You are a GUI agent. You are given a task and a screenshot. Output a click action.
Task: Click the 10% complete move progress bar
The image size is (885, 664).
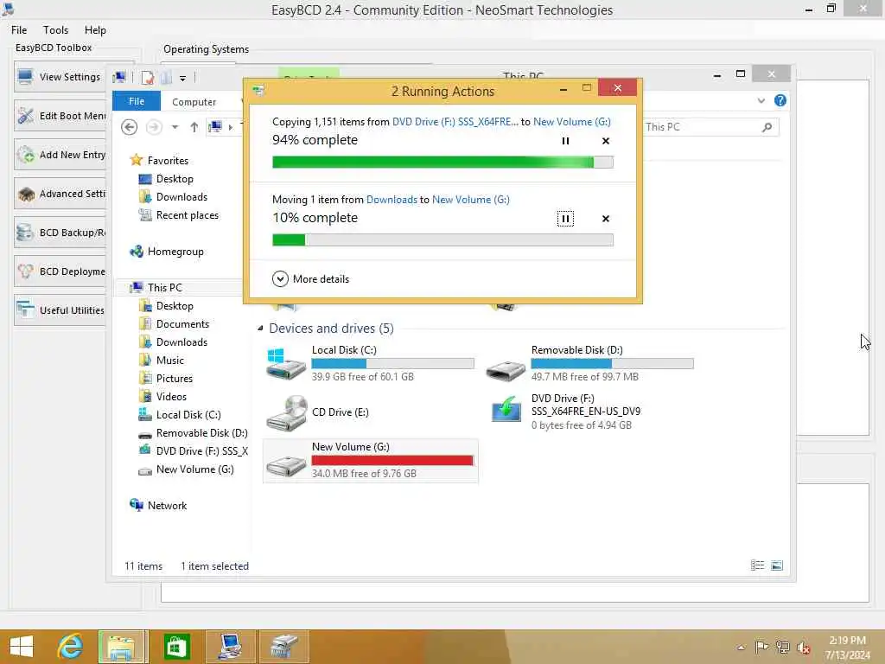click(x=442, y=240)
